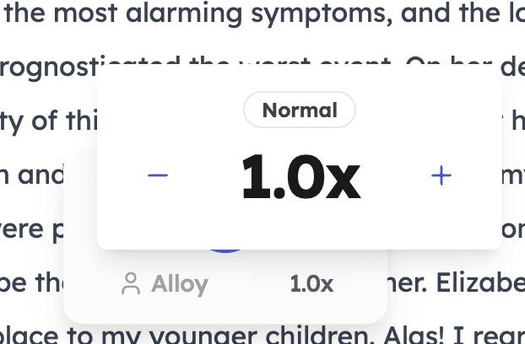The width and height of the screenshot is (525, 344).
Task: Tap the partially hidden blue play button
Action: (225, 250)
